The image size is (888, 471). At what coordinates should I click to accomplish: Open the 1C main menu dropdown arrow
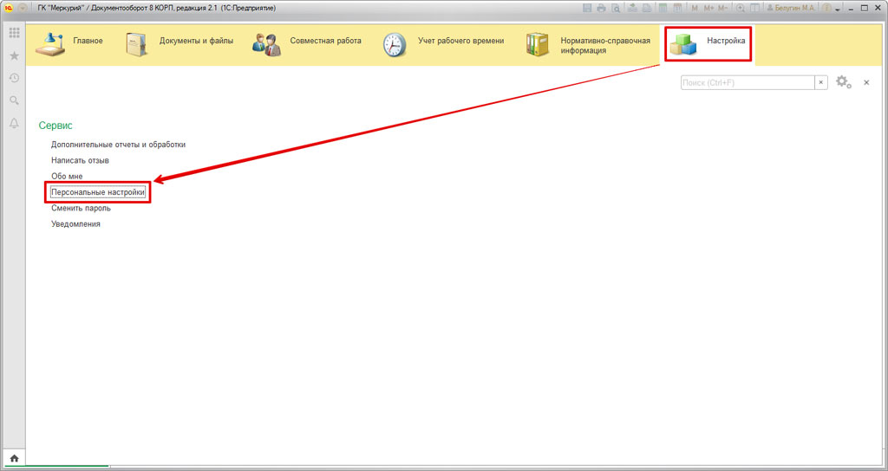tap(23, 8)
